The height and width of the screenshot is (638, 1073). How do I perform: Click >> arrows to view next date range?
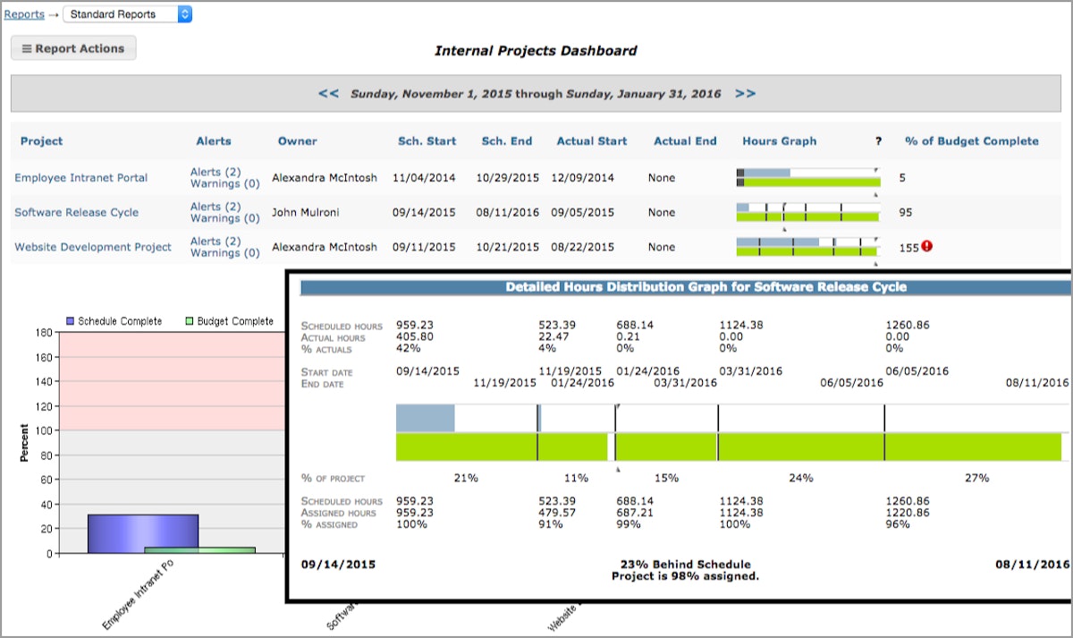pos(746,92)
